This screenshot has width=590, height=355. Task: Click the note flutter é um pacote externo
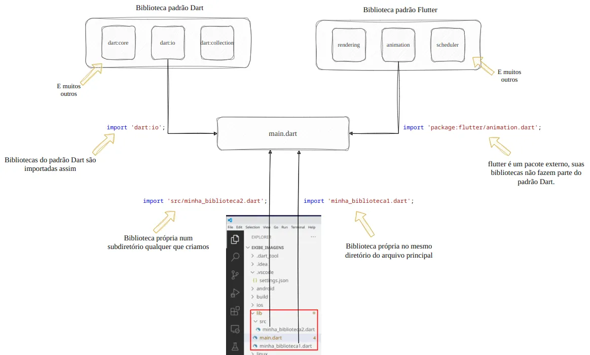coord(536,173)
